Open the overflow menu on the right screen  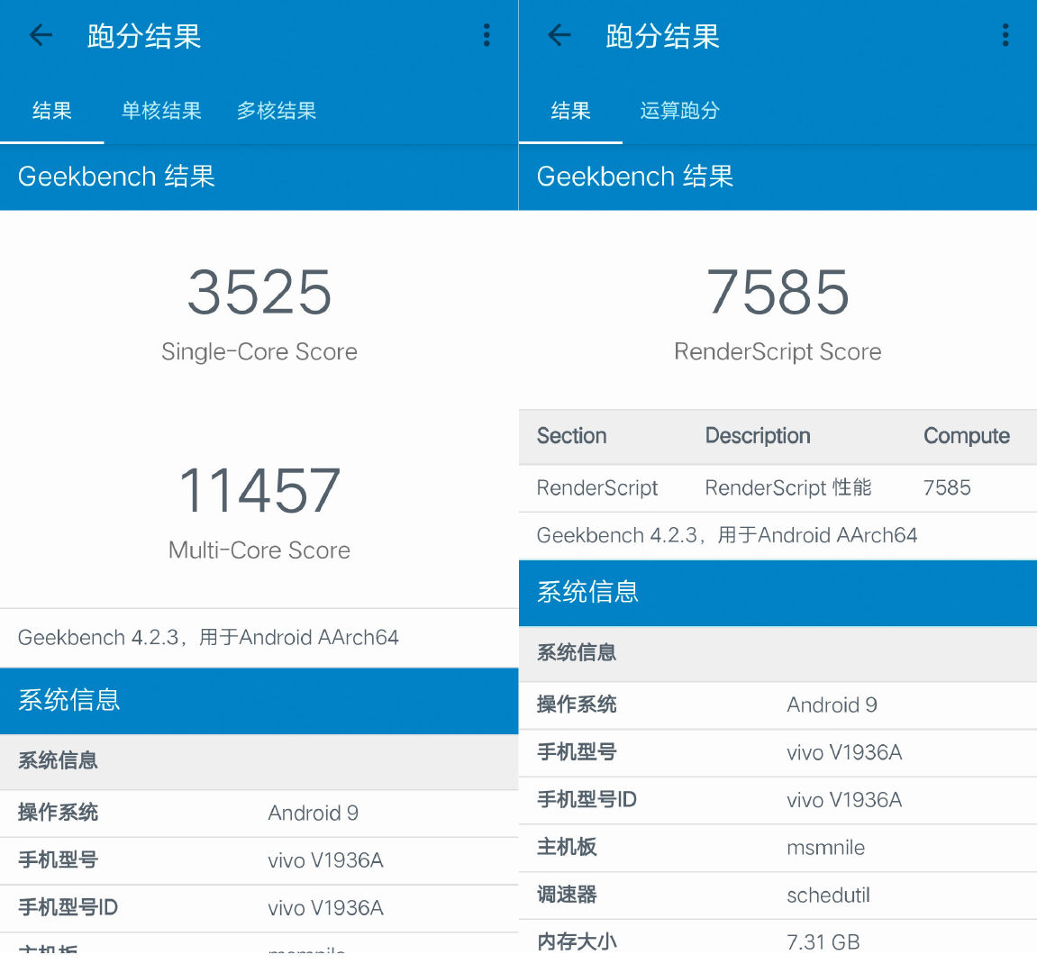1005,35
